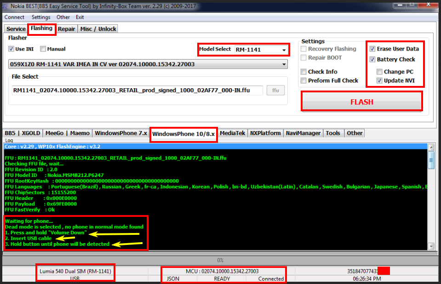The height and width of the screenshot is (284, 441).
Task: Uncheck Battery Check option
Action: [x=372, y=59]
